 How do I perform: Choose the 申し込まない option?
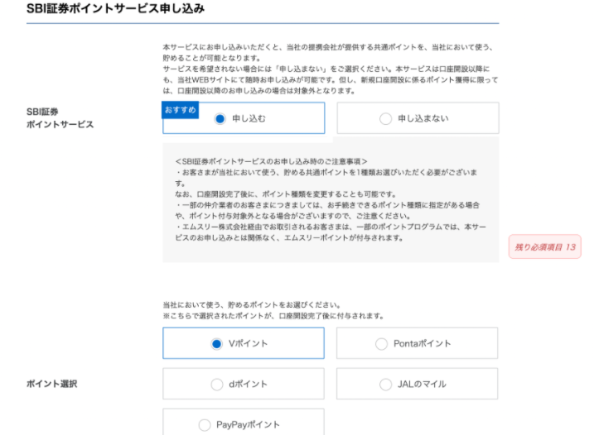tap(385, 118)
